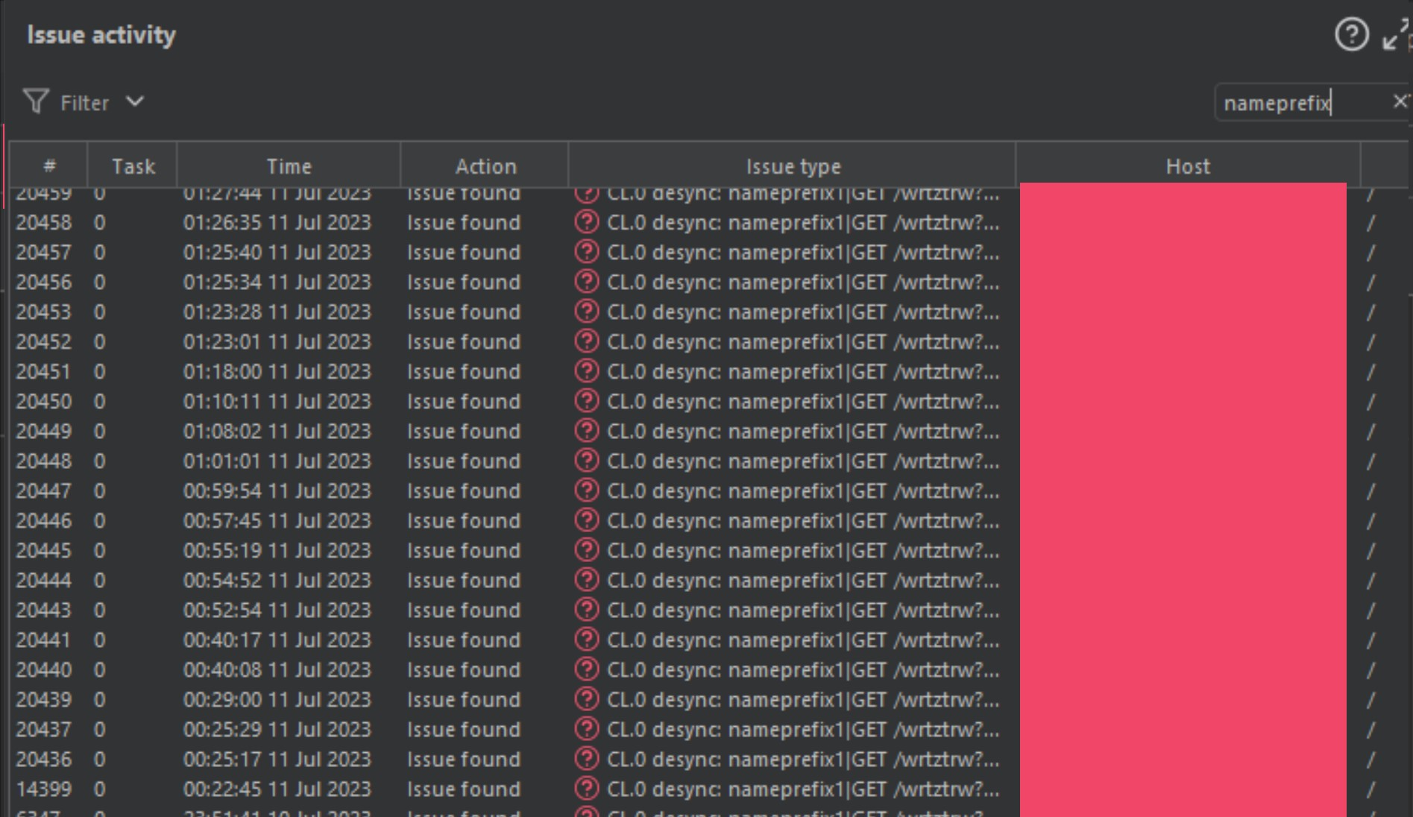The image size is (1413, 817).
Task: Click severity icon in row 20452
Action: pyautogui.click(x=587, y=341)
